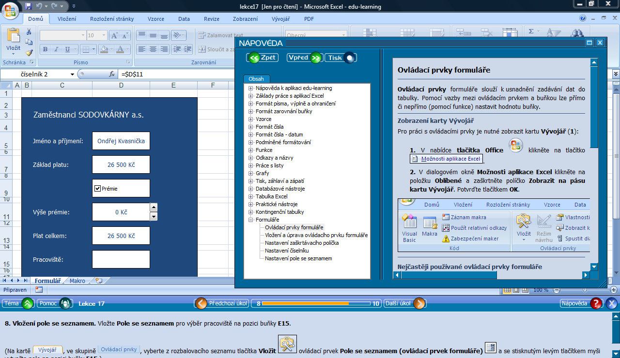This screenshot has width=620, height=358.
Task: Expand the Funkce help topic
Action: [x=251, y=150]
